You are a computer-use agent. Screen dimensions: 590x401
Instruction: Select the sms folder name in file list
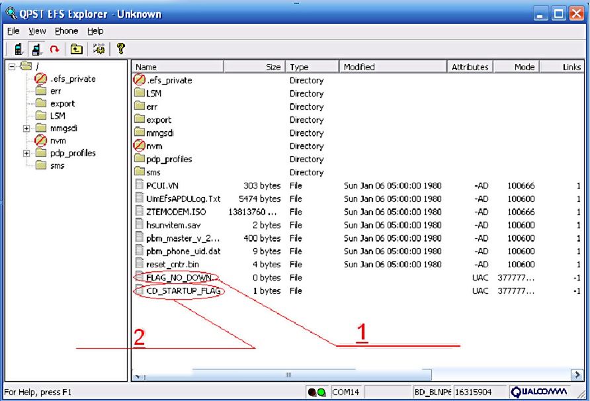click(153, 173)
